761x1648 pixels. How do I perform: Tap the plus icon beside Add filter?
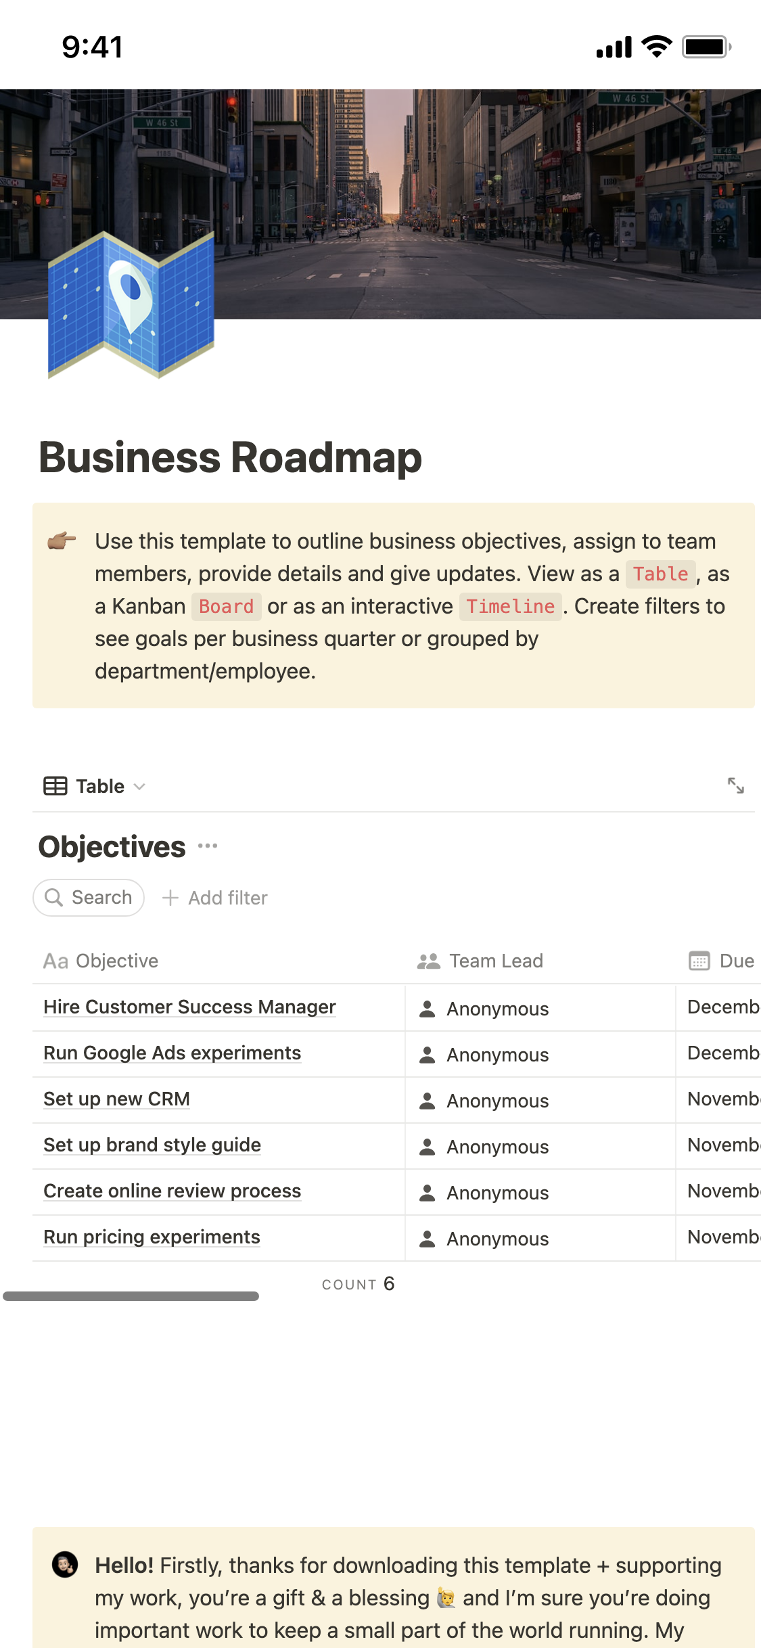coord(170,898)
